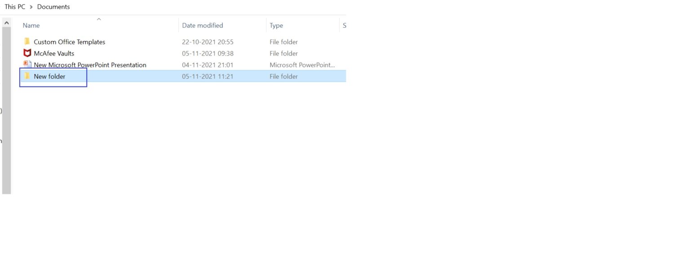The height and width of the screenshot is (280, 690).
Task: Open the Type column header options
Action: 276,25
